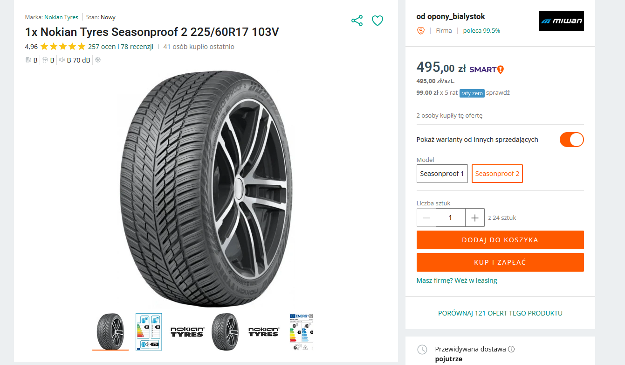
Task: Add offer to favorites with heart icon
Action: (x=377, y=21)
